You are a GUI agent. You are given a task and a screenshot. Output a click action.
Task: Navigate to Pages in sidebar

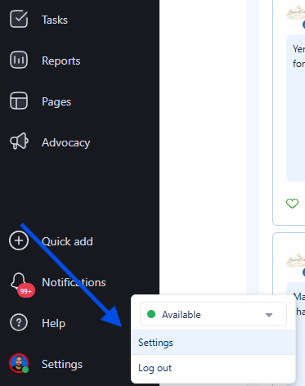point(56,102)
